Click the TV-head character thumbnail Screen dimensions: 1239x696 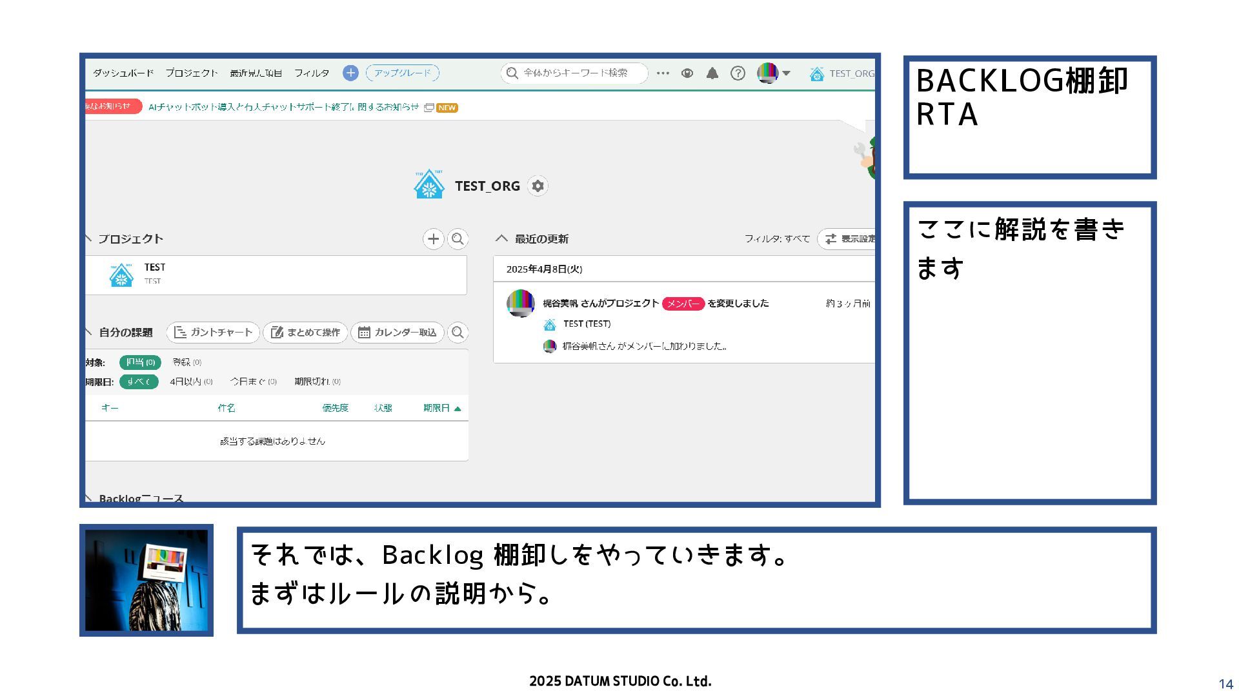[x=146, y=580]
